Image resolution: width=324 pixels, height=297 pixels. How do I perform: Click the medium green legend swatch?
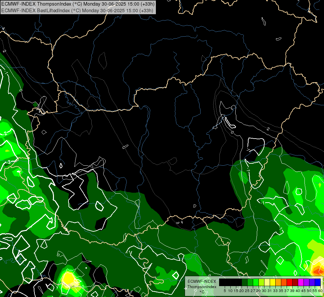point(250,282)
